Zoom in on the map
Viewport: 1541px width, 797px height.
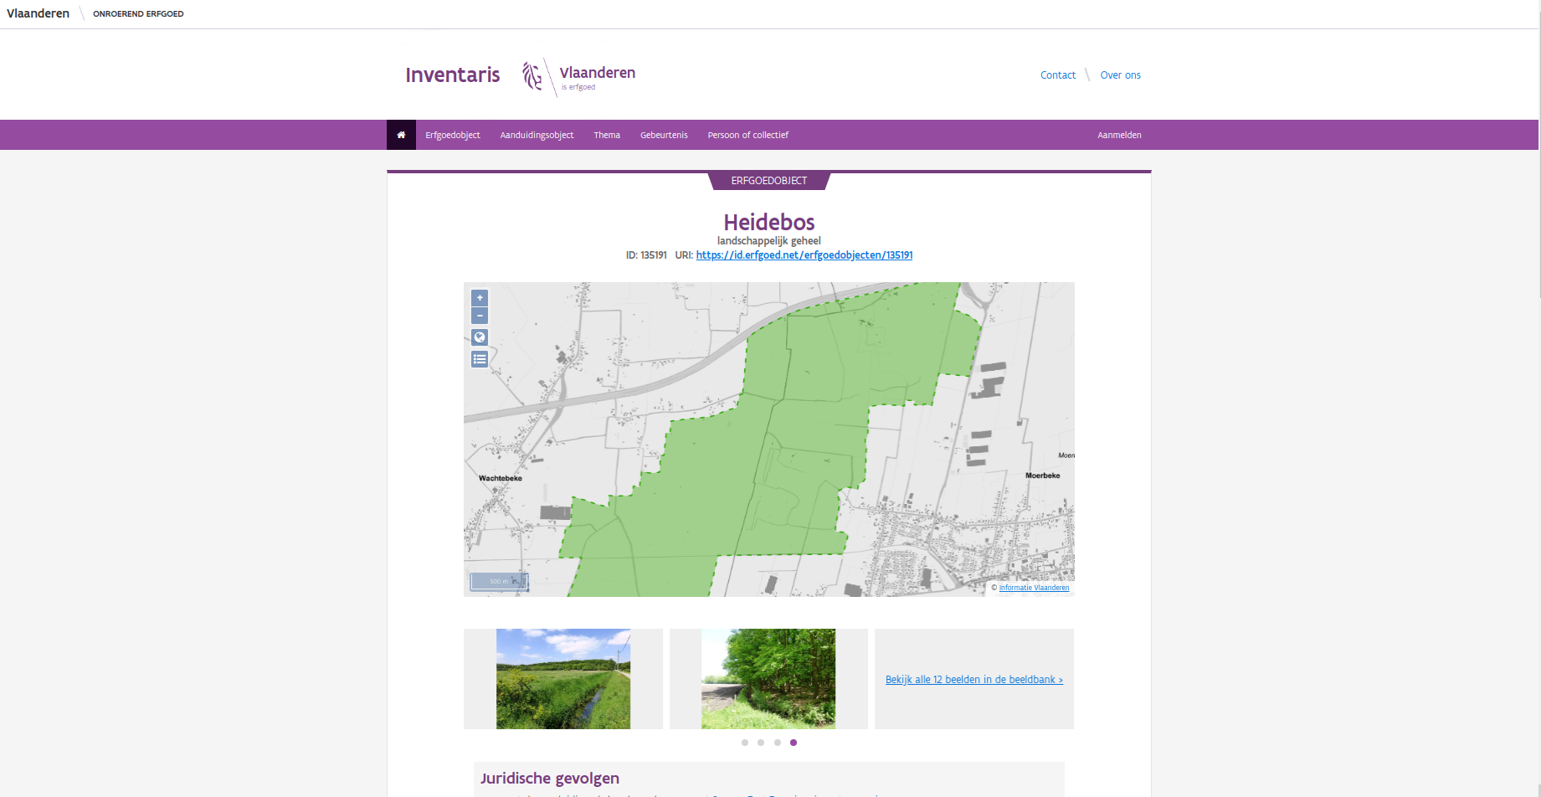(480, 297)
